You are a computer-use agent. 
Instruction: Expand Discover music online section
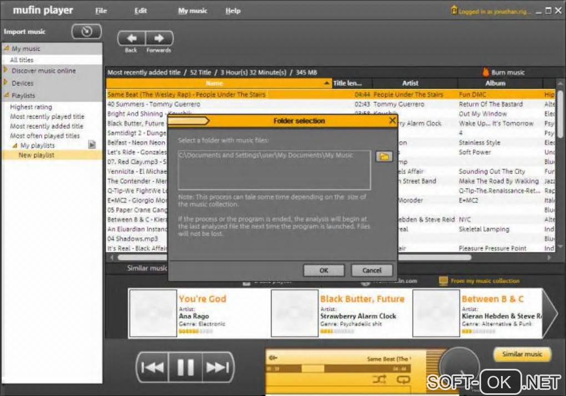click(x=6, y=70)
